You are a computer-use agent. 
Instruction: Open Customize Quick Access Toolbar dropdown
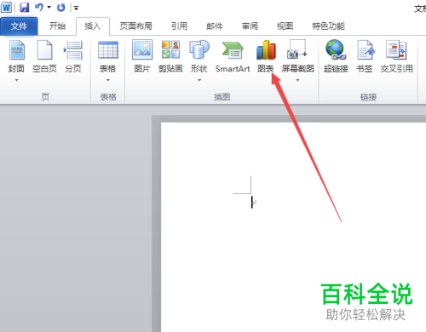(x=76, y=8)
